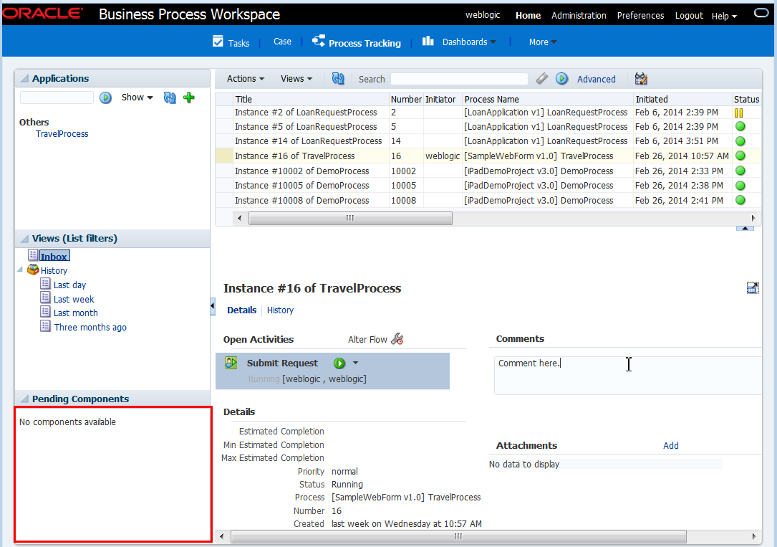Click the Applications filter input field
The width and height of the screenshot is (777, 547).
[x=57, y=97]
